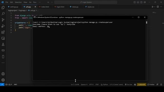Click line number 7 in editor gutter
The image size is (164, 92).
click(11, 28)
